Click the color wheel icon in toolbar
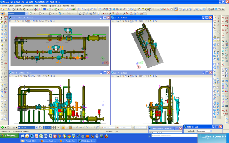The height and width of the screenshot is (143, 229). point(35,9)
